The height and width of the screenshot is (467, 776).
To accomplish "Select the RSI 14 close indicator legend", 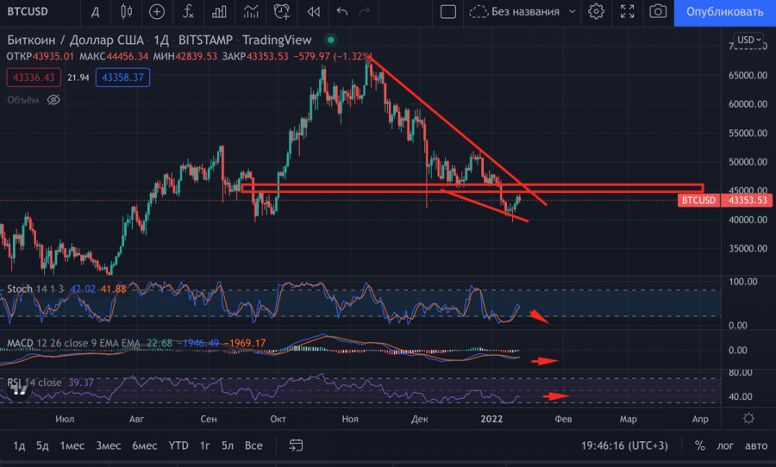I will [x=34, y=383].
